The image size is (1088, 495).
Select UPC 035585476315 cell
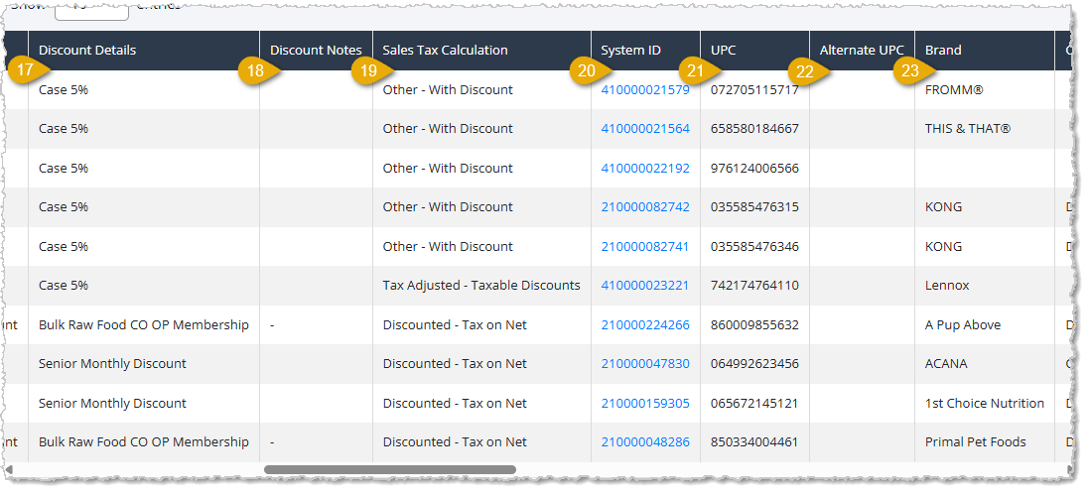point(754,206)
